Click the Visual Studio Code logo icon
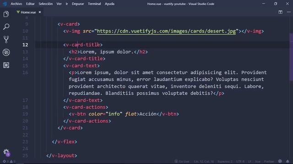 [5, 4]
